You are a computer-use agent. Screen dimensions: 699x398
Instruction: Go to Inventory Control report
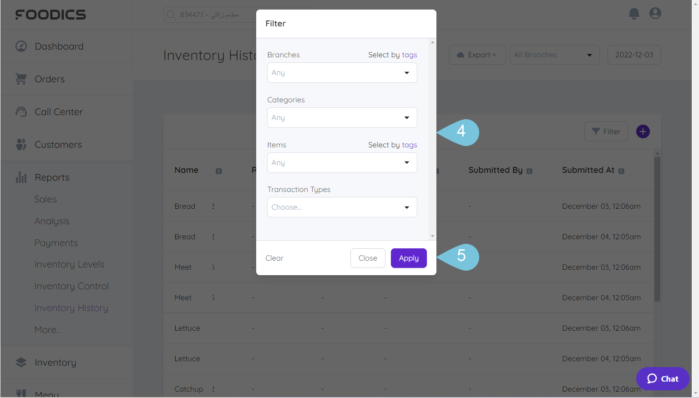click(x=71, y=286)
